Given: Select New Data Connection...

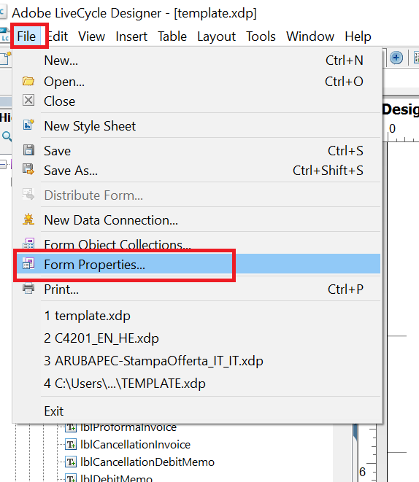Looking at the screenshot, I should pos(197,220).
